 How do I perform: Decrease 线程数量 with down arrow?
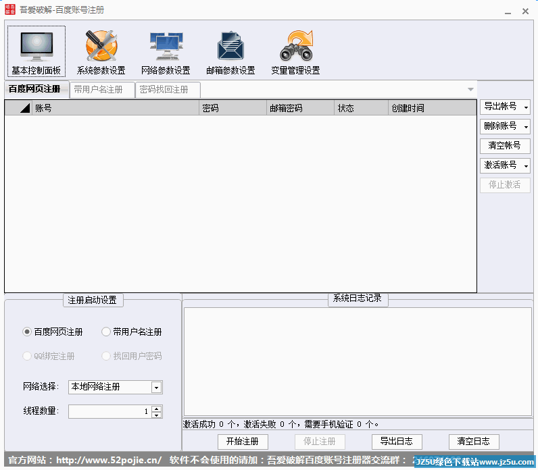click(x=156, y=415)
